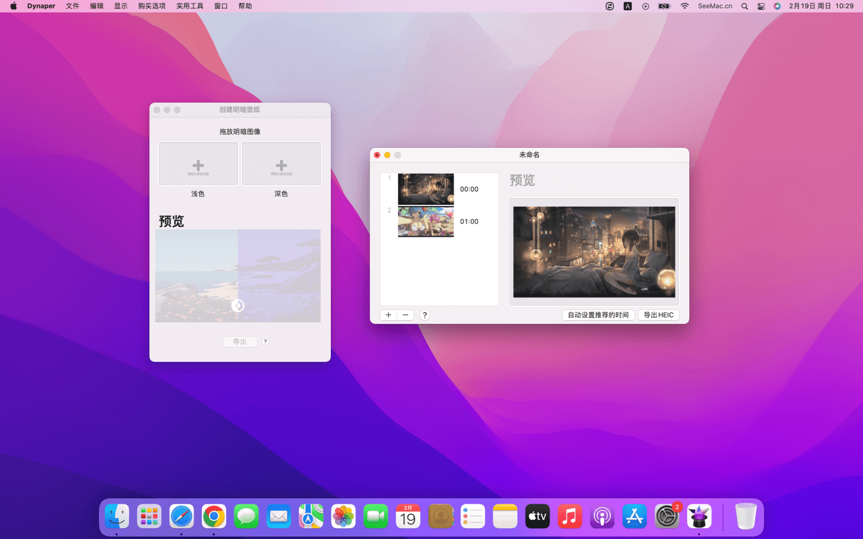Select the first wallpaper thumbnail at 00:00
Screen dimensions: 863x539
426,189
